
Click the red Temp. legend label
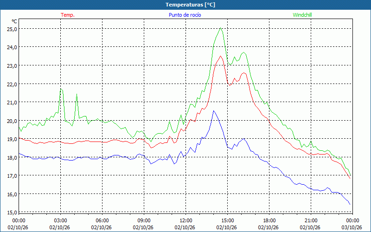[x=68, y=15]
